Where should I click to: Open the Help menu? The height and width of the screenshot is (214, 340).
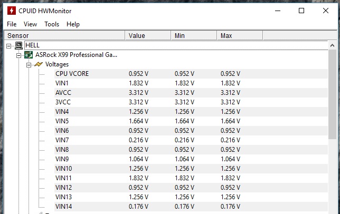[x=73, y=24]
